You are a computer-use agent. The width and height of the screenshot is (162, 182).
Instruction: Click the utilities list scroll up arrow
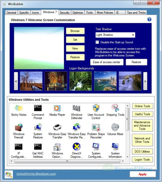(127, 106)
